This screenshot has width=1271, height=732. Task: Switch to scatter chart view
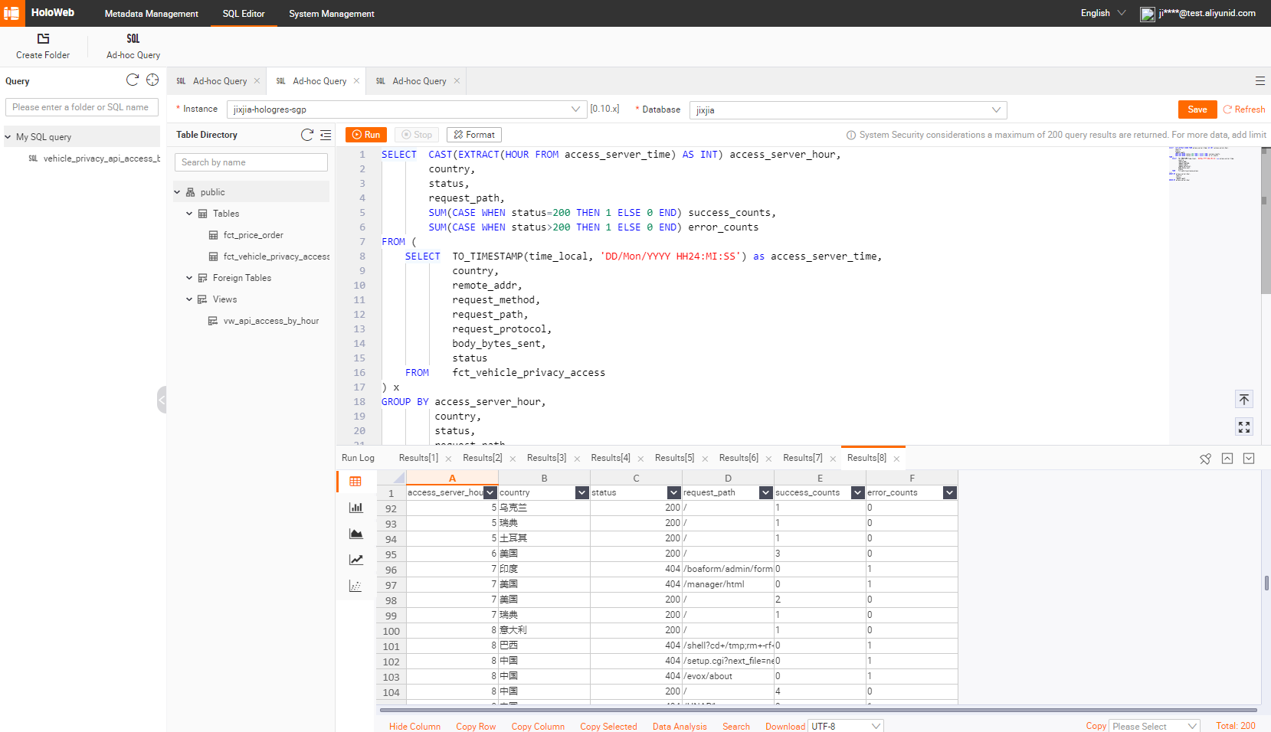(x=355, y=586)
